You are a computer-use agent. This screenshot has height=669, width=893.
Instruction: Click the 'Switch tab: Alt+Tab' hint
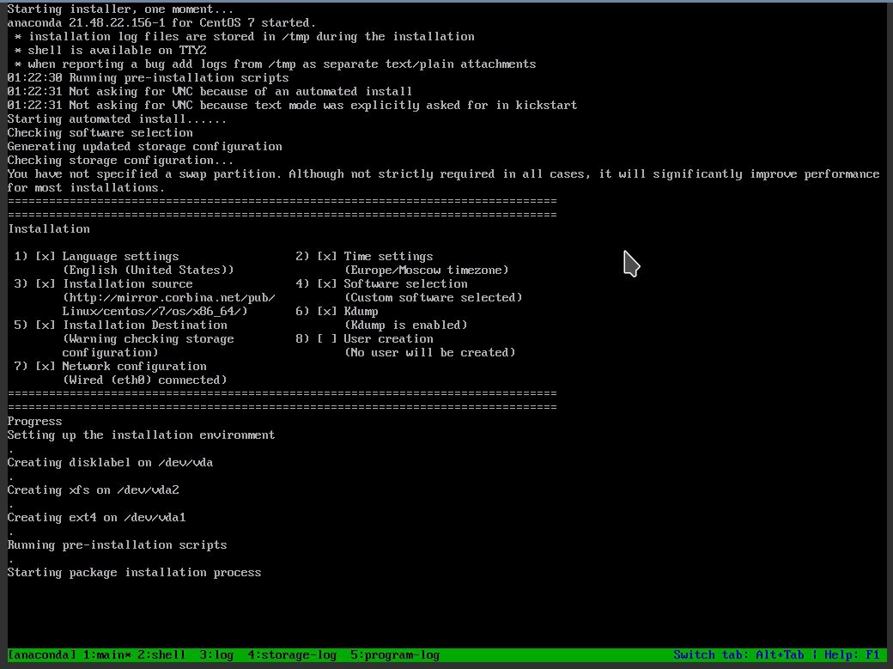738,654
